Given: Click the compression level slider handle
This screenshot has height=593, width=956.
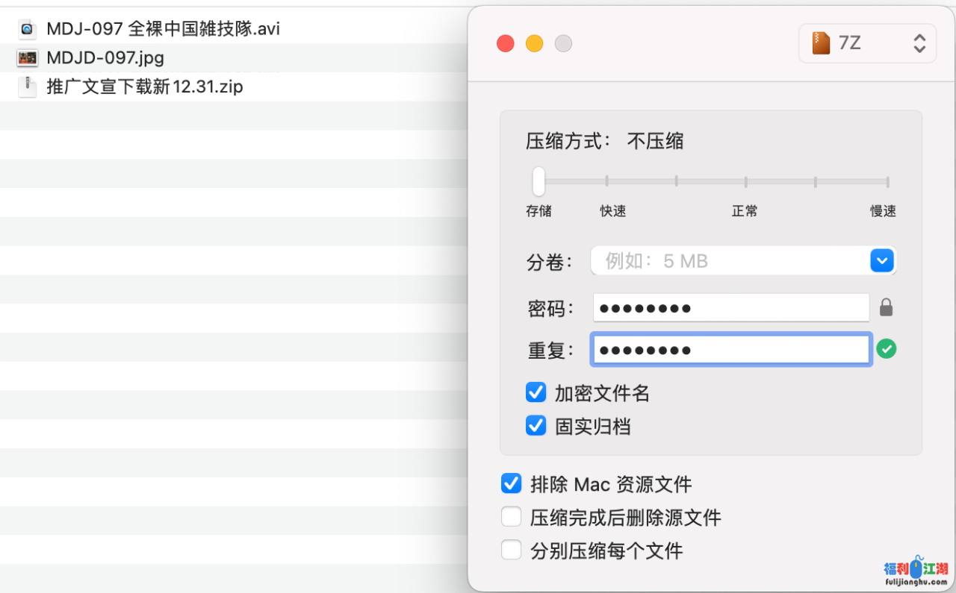Looking at the screenshot, I should coord(538,181).
